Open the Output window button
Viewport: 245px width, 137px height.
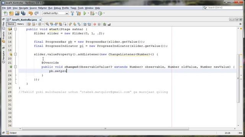(11, 133)
